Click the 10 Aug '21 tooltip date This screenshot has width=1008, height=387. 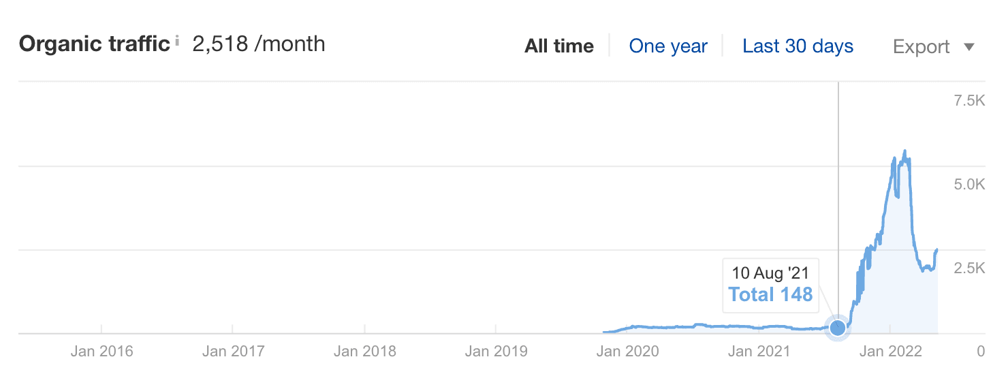[770, 274]
